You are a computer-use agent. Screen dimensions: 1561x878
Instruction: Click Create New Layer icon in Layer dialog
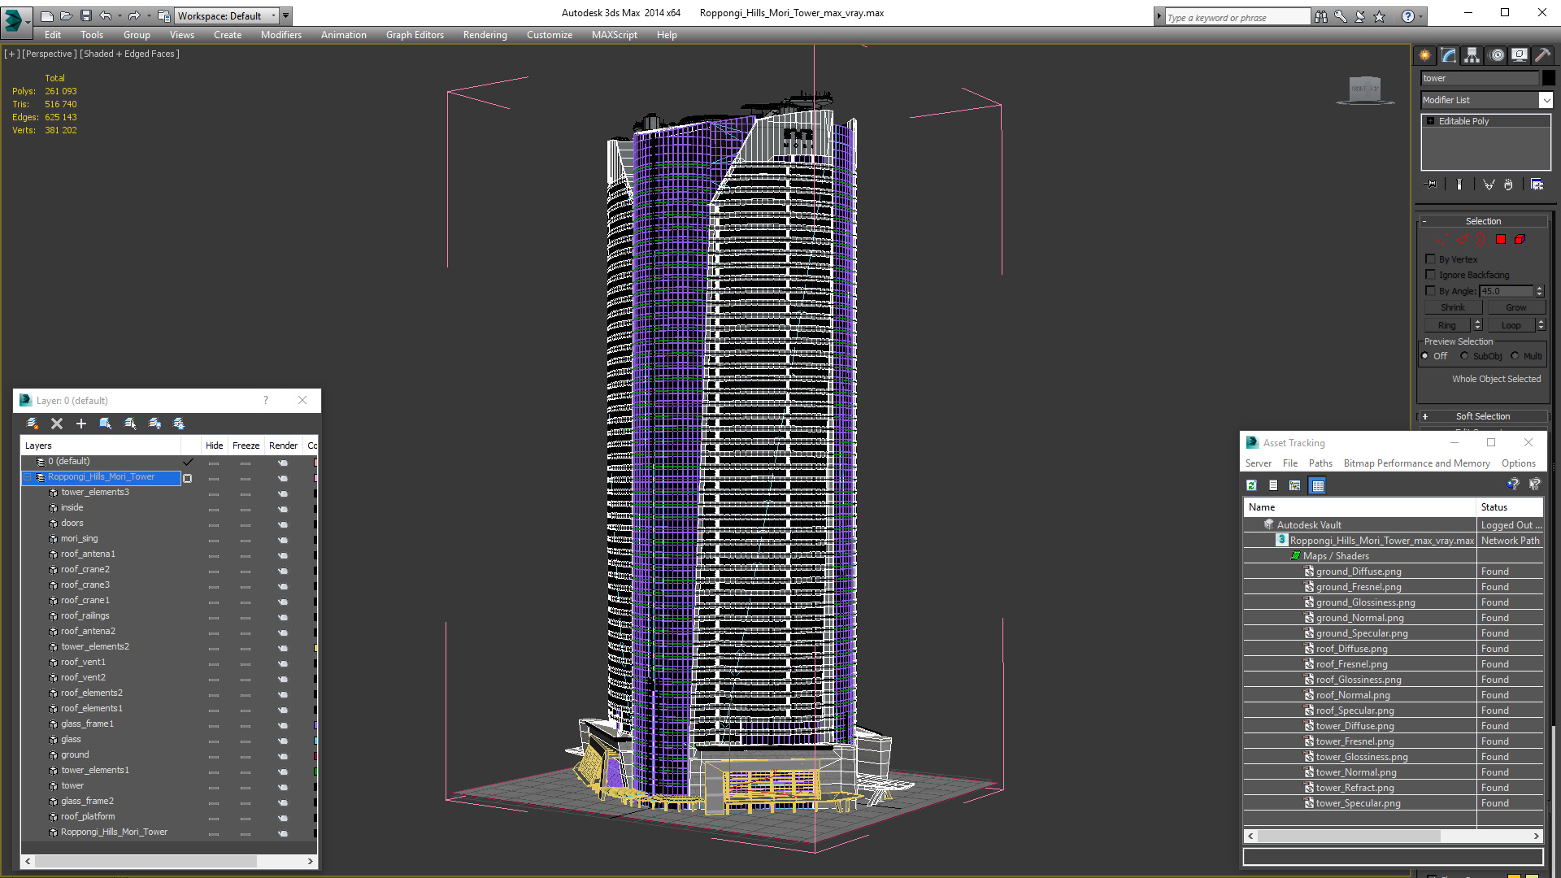coord(33,424)
